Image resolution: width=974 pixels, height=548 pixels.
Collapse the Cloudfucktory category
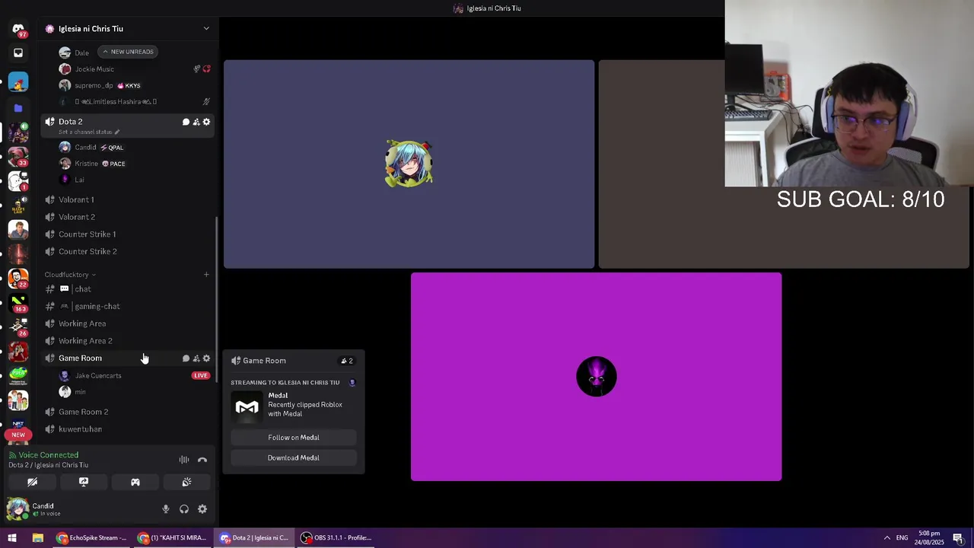[x=70, y=274]
